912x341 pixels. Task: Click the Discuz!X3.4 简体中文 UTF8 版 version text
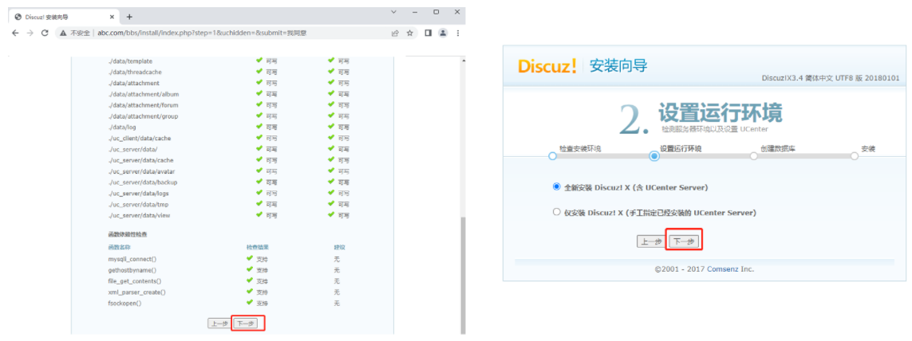[x=830, y=78]
